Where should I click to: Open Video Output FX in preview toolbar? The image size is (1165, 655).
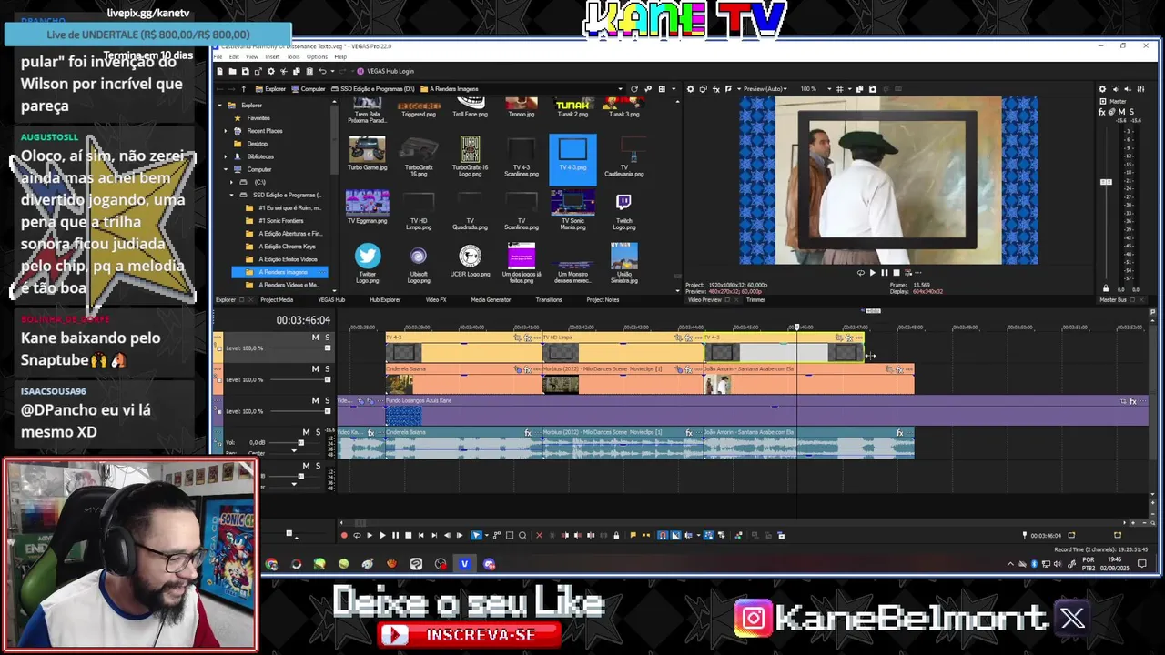716,89
